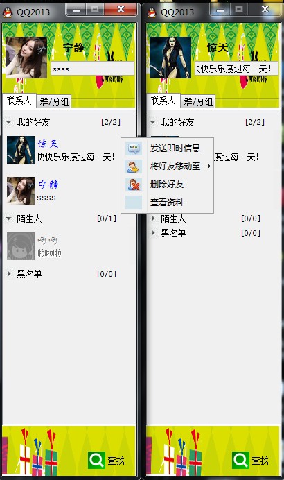Open 宁静 profile avatar in left window header

(x=26, y=58)
